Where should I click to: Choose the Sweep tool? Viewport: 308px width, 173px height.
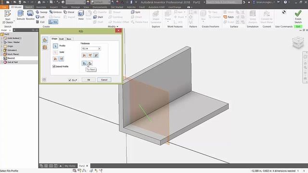[42, 12]
